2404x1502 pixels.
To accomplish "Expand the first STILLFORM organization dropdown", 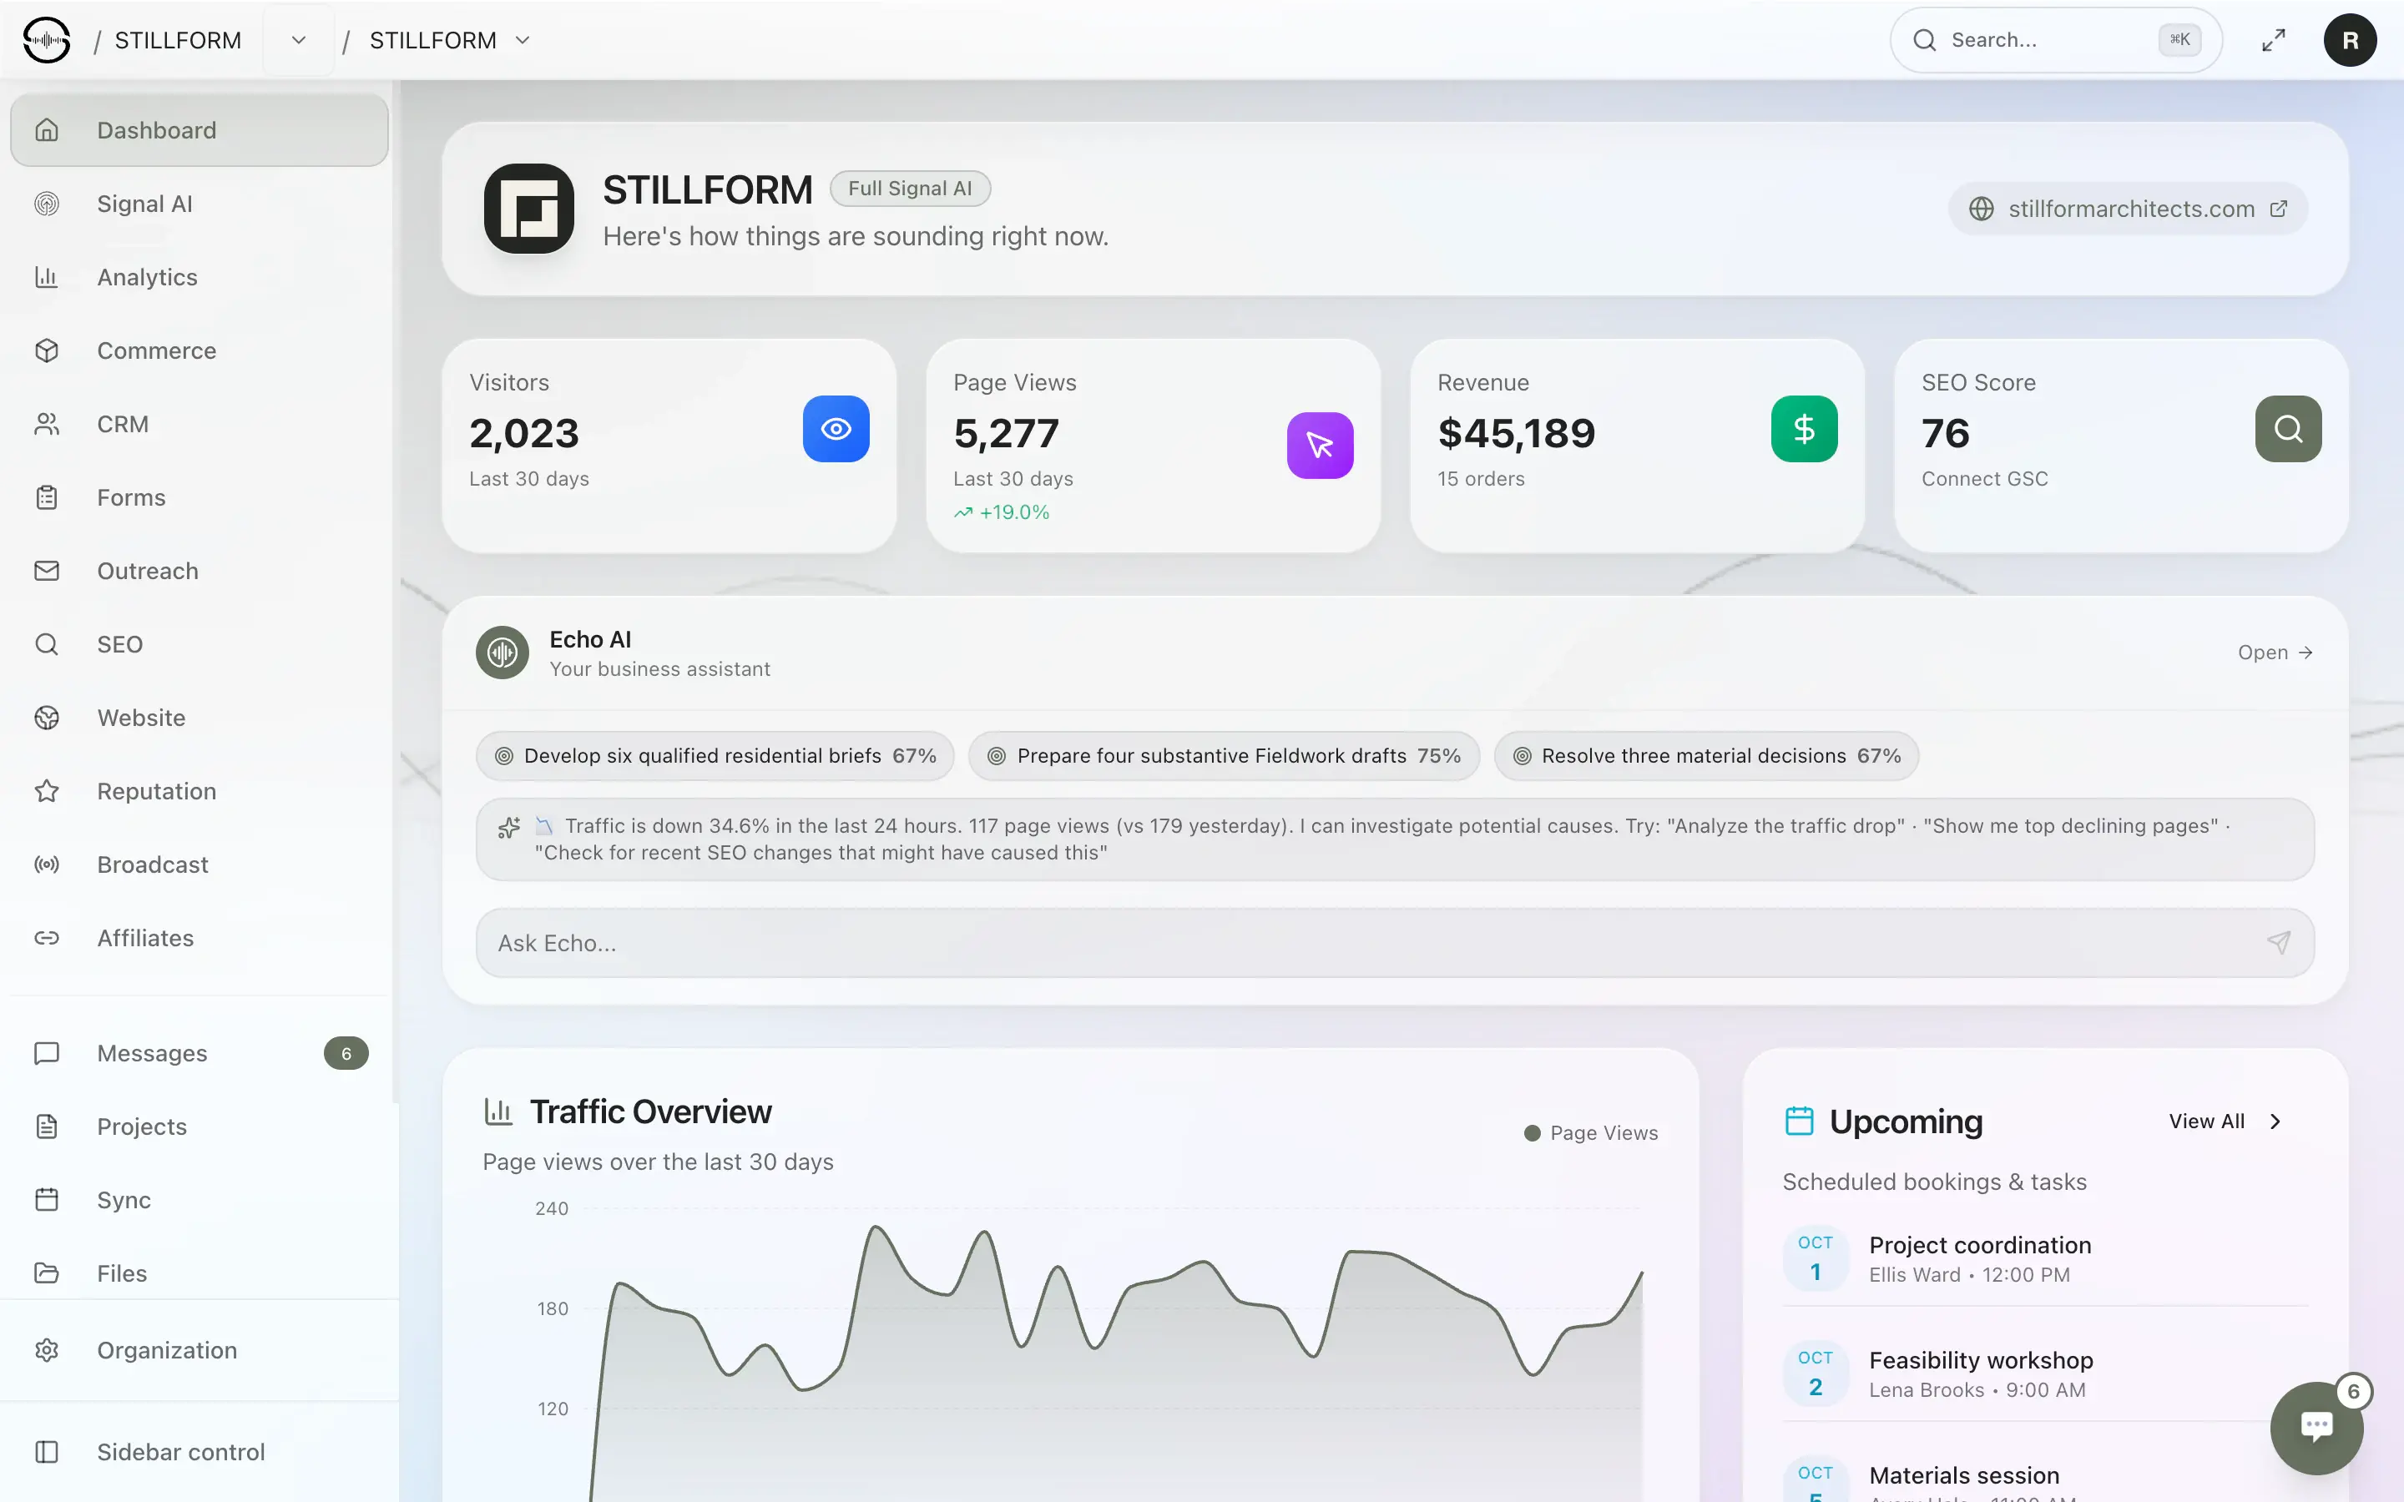I will pos(299,41).
